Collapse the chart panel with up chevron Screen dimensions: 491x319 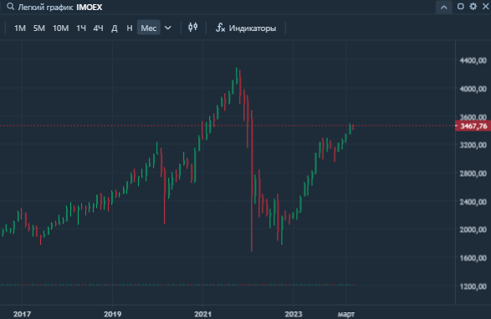443,7
